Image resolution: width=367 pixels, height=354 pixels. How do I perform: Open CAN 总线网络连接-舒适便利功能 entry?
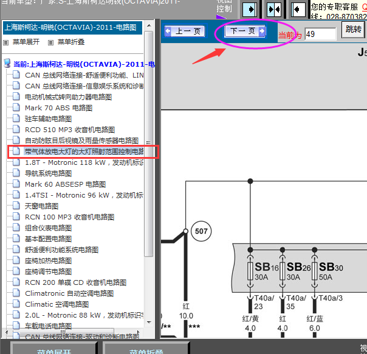point(84,75)
